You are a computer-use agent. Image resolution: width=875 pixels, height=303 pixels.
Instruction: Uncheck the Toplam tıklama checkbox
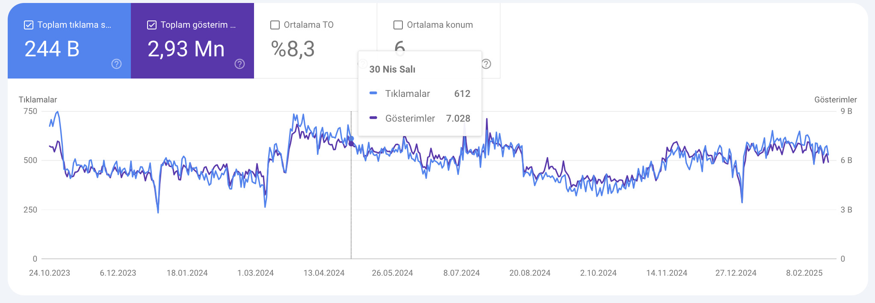(29, 25)
